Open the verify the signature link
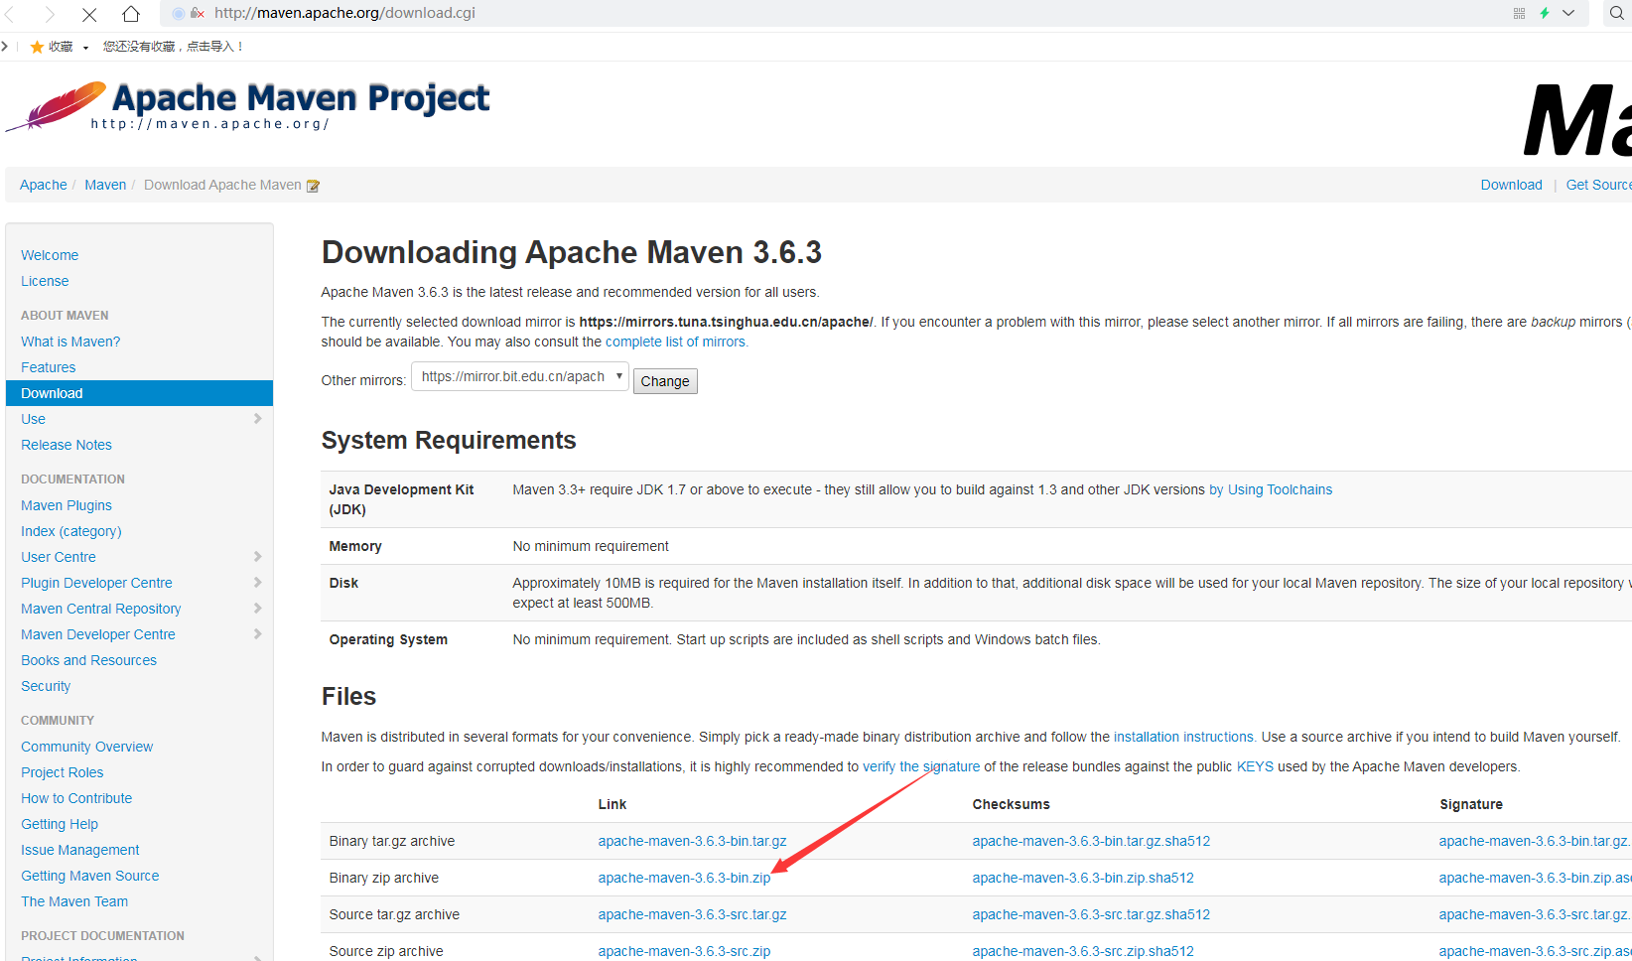Viewport: 1632px width, 961px height. pos(921,766)
